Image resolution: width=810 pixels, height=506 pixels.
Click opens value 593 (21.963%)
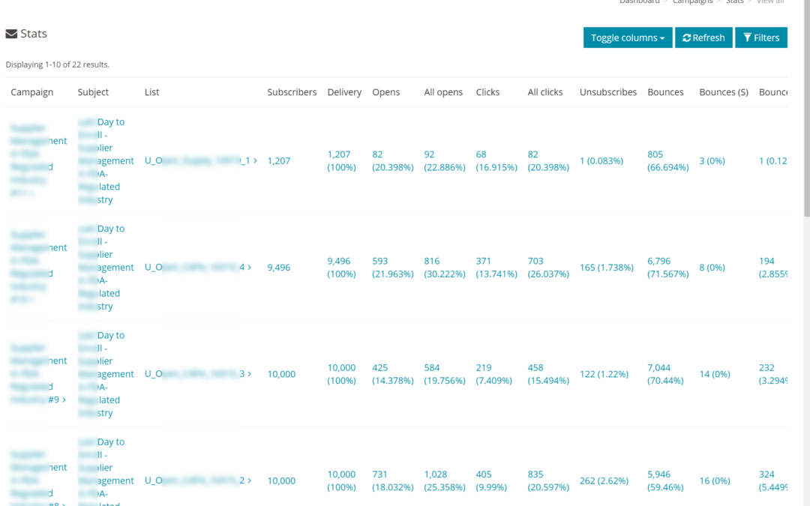[392, 268]
